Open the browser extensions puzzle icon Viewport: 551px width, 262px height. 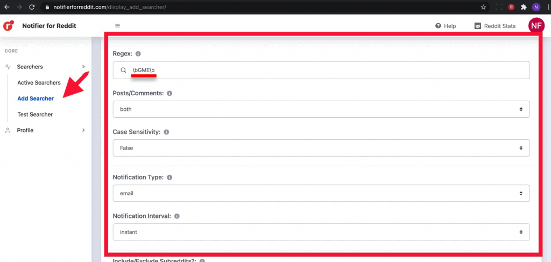coord(524,7)
